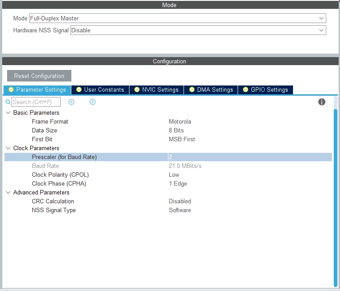Image resolution: width=340 pixels, height=291 pixels.
Task: Go to previous search result arrow
Action: pyautogui.click(x=71, y=102)
